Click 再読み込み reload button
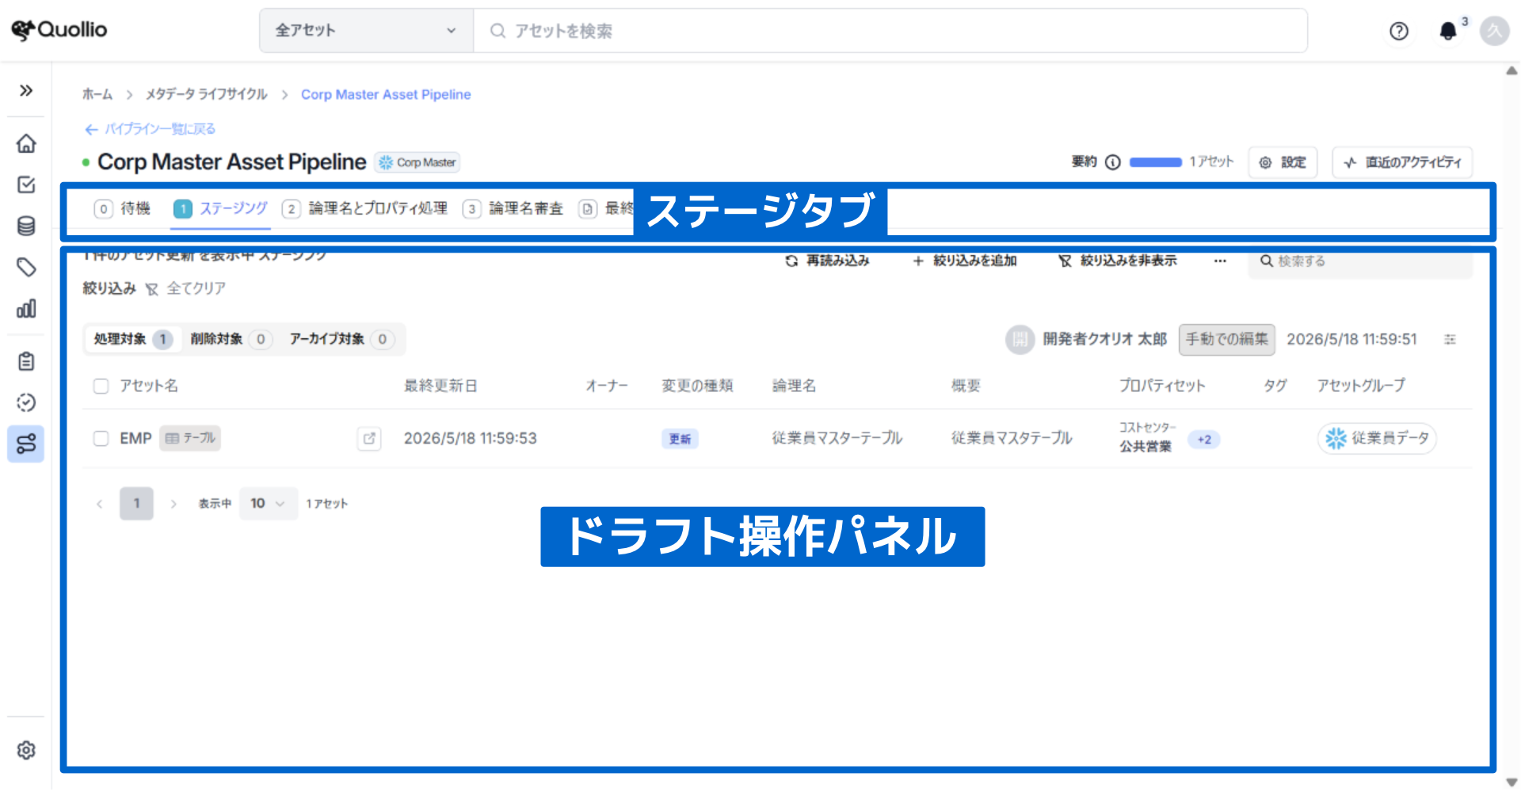This screenshot has width=1521, height=792. (827, 261)
